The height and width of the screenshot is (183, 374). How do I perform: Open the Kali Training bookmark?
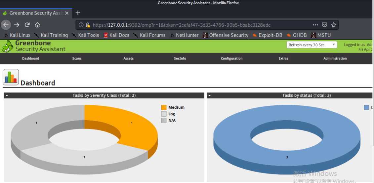[51, 35]
